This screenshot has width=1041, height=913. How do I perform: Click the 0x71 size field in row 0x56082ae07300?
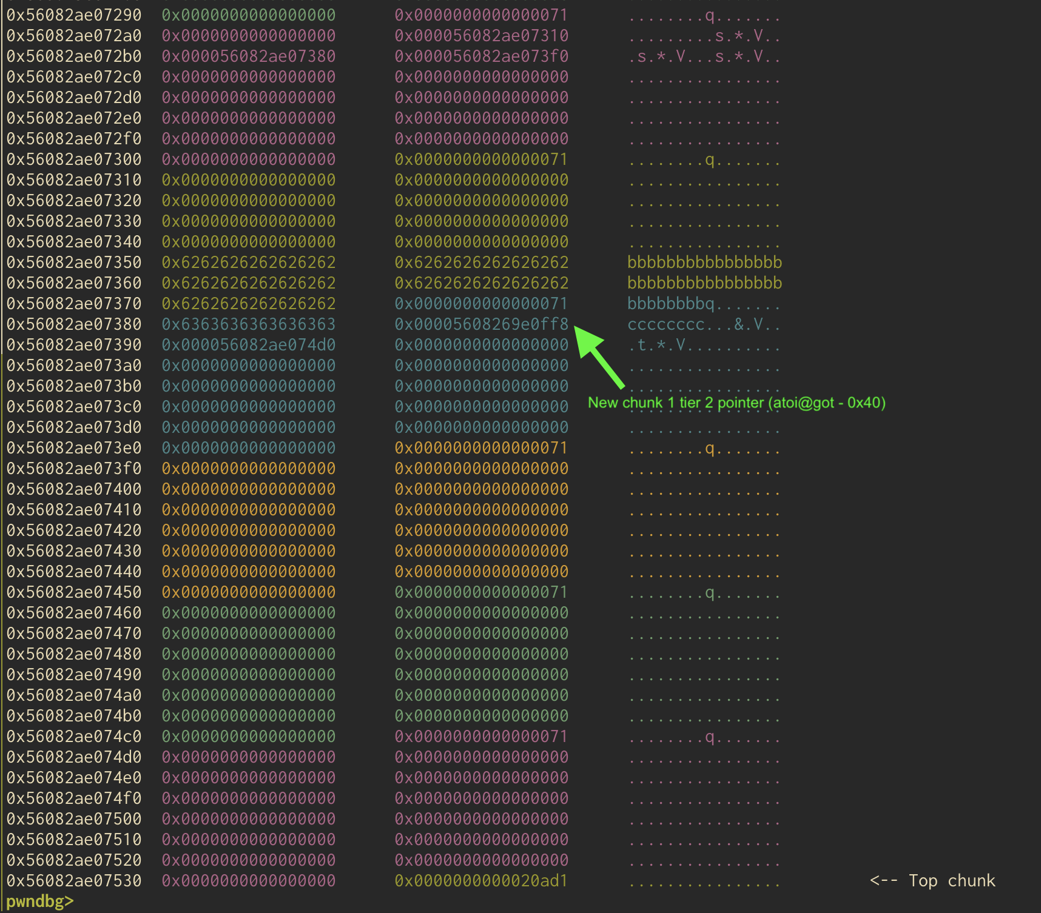click(x=481, y=159)
